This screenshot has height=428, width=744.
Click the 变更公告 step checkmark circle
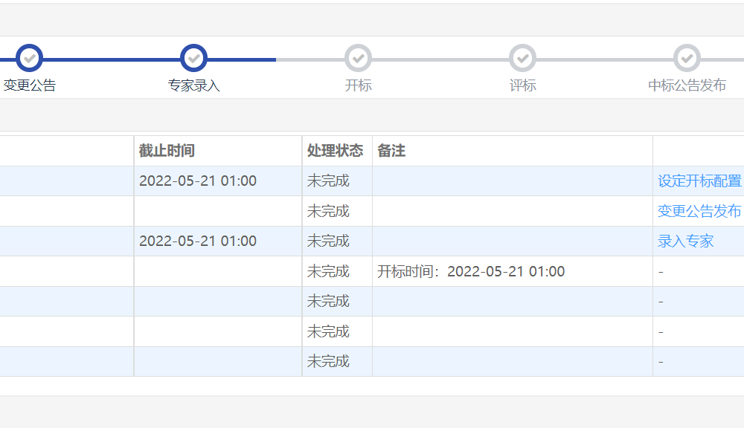click(29, 57)
